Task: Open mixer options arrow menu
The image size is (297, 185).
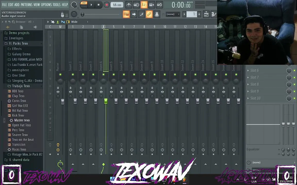Action: pos(48,22)
